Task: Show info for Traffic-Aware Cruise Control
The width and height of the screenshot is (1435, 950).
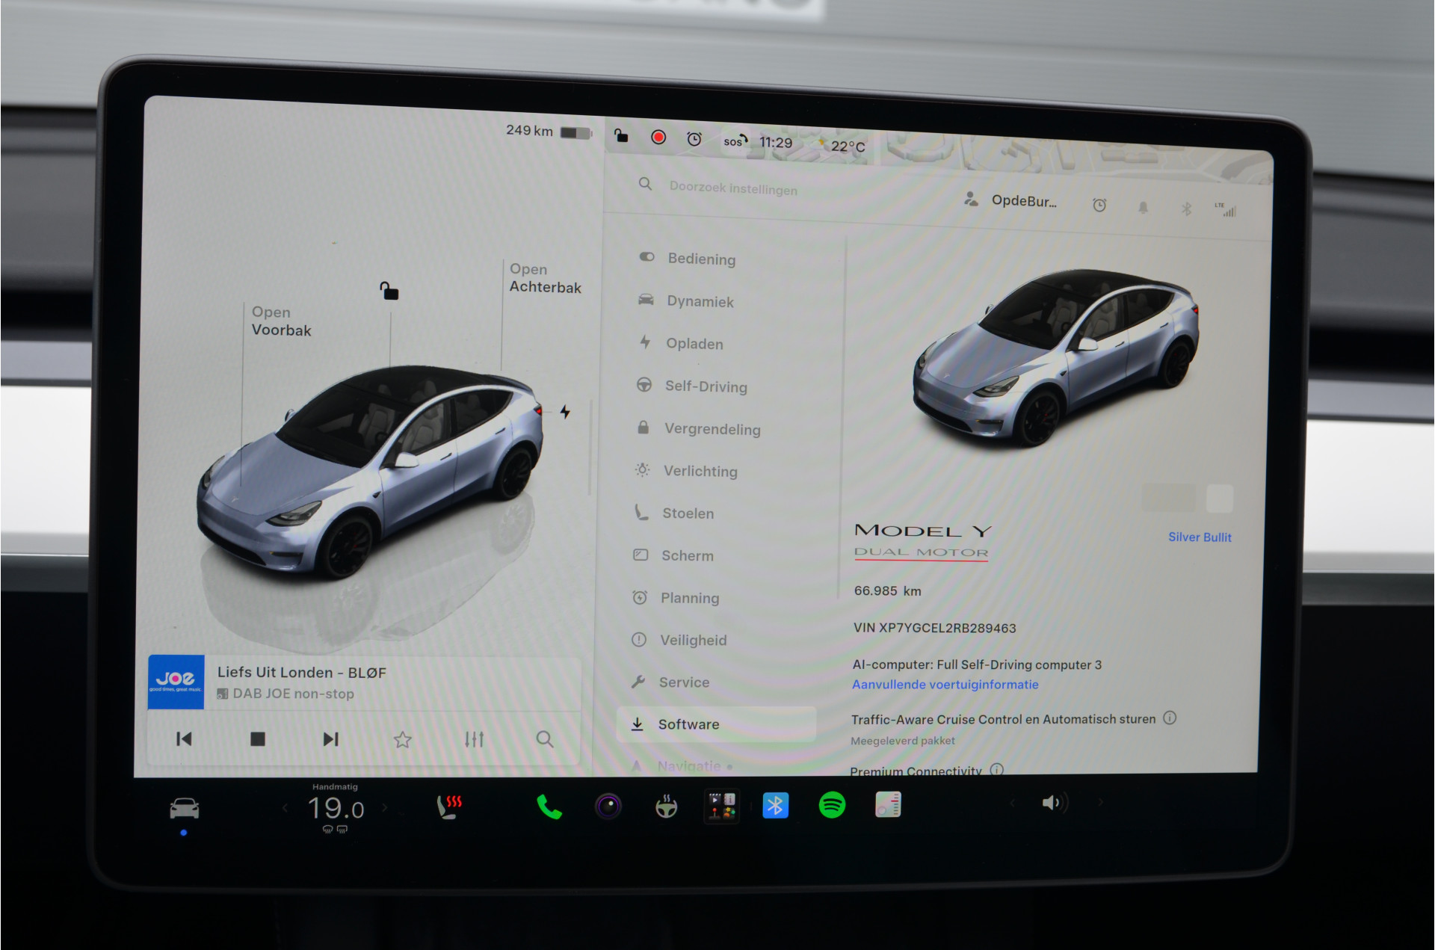Action: (1170, 718)
